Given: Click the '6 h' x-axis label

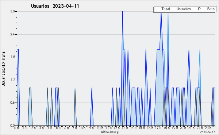Looking at the screenshot, I should coord(66,128).
